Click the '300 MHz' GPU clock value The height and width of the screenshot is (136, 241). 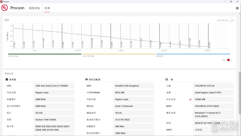134,127
